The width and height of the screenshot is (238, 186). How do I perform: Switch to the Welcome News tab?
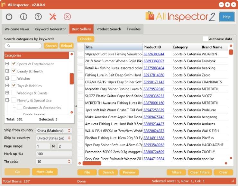pyautogui.click(x=17, y=29)
